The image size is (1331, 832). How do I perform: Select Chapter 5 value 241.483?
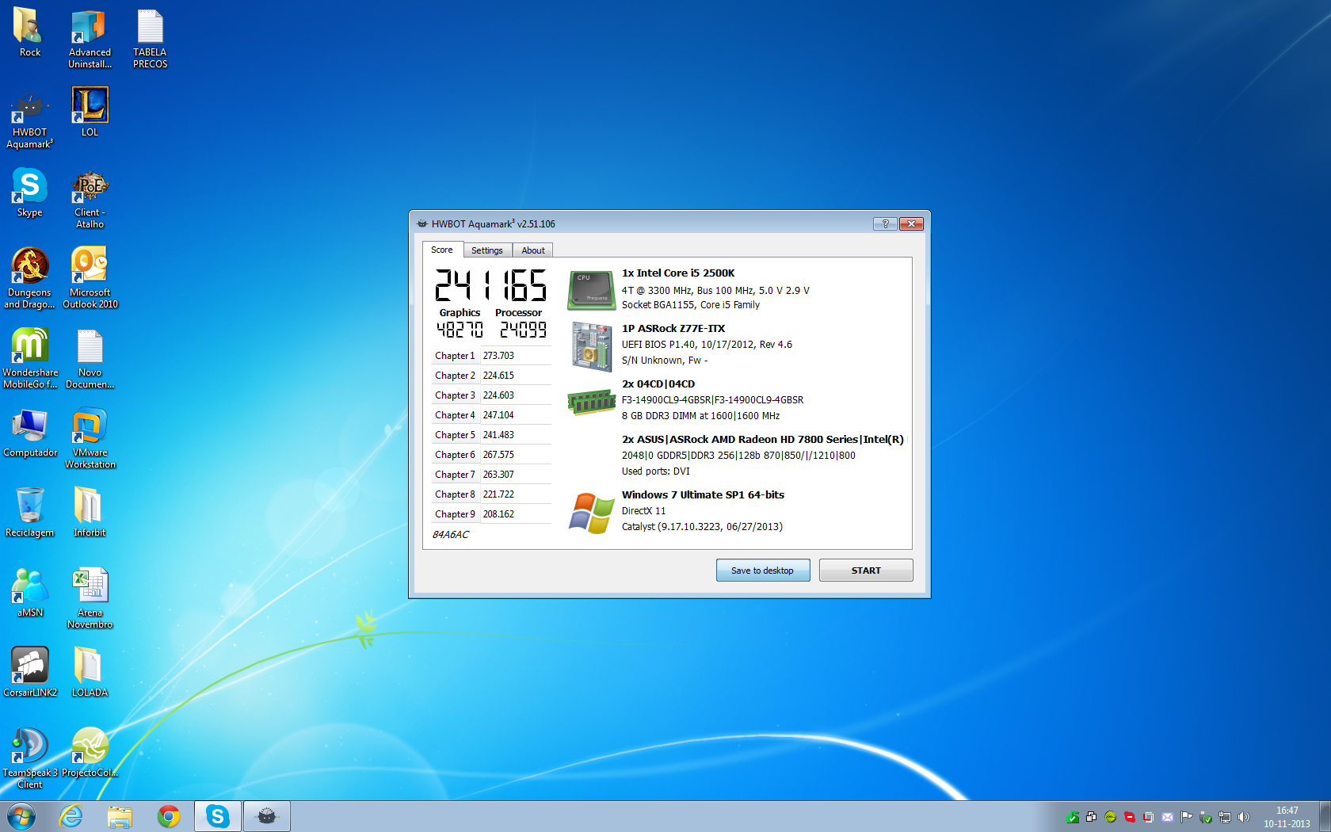(498, 435)
